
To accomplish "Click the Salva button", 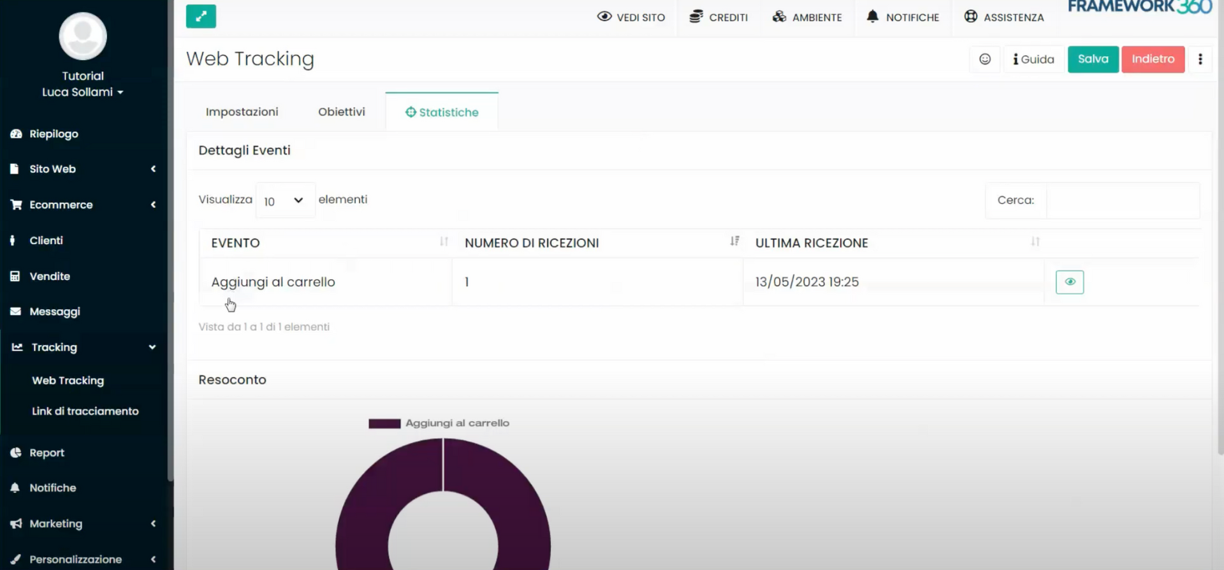I will coord(1093,59).
